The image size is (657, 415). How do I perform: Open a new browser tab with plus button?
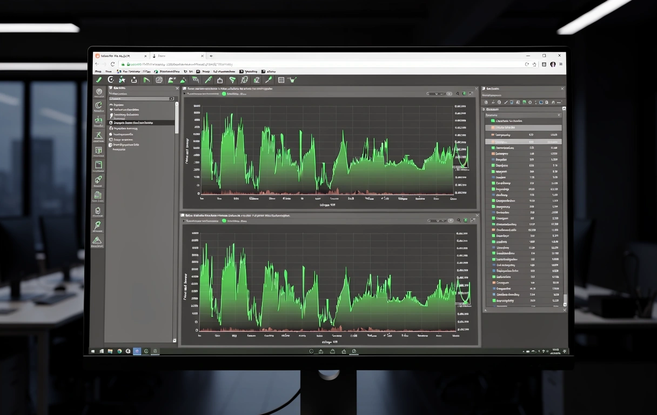(x=211, y=56)
